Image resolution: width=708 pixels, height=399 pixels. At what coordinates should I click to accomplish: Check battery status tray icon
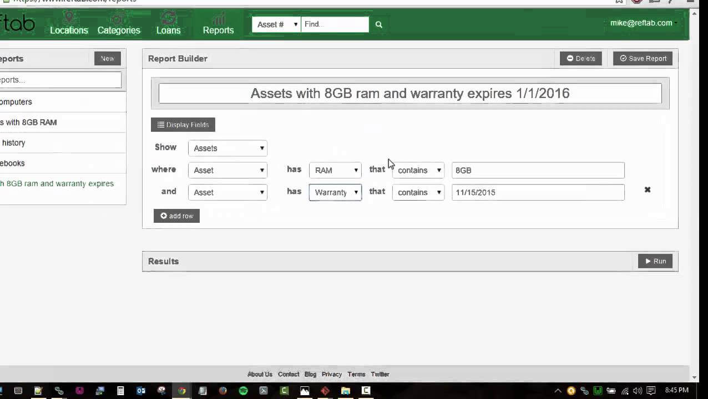(x=611, y=391)
